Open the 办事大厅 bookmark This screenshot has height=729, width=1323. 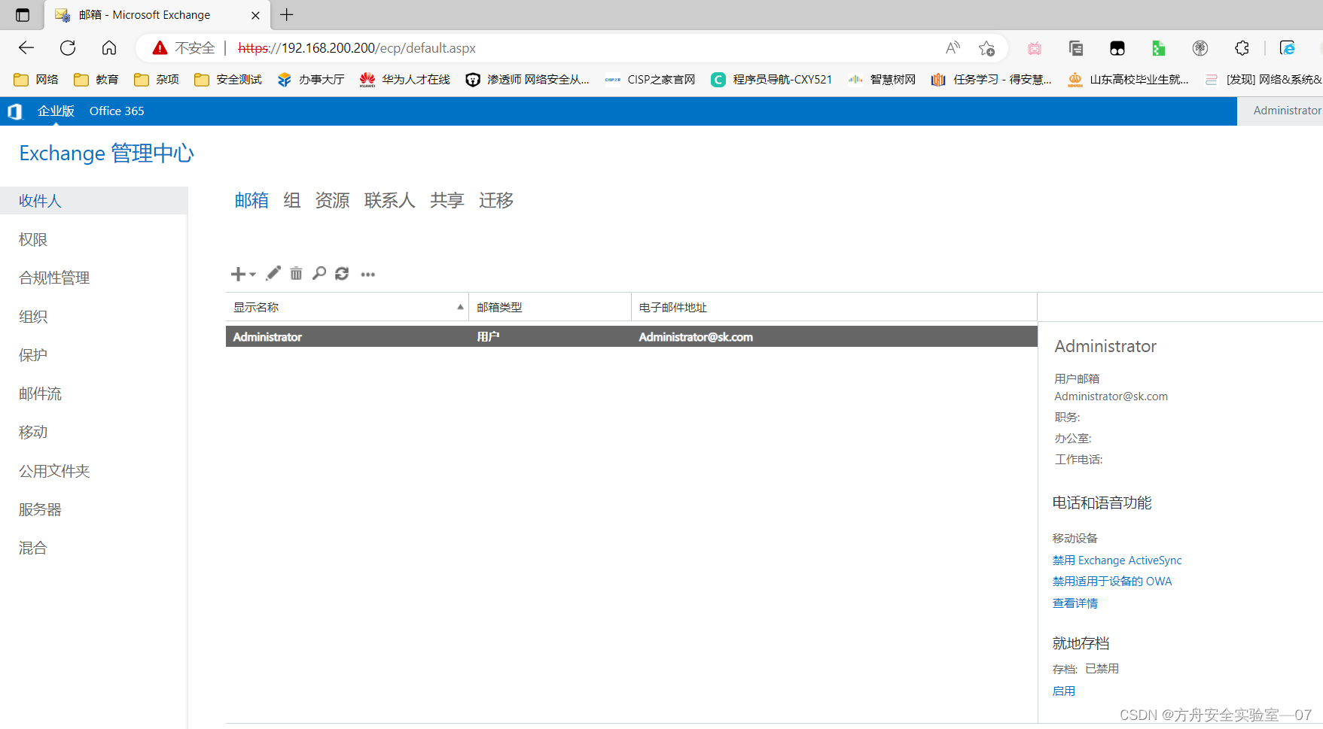[311, 80]
